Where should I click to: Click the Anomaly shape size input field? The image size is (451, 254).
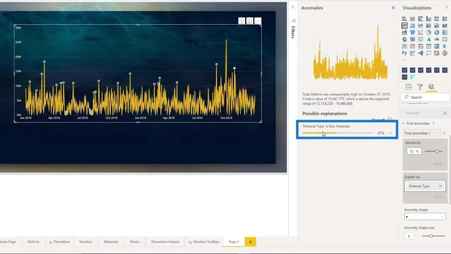(409, 236)
